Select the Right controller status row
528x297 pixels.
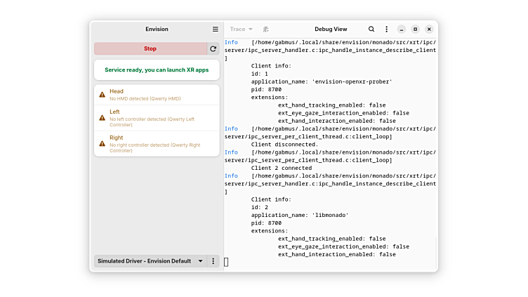(x=157, y=143)
